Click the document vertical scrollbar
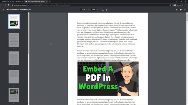188x105 pixels. pos(187,17)
